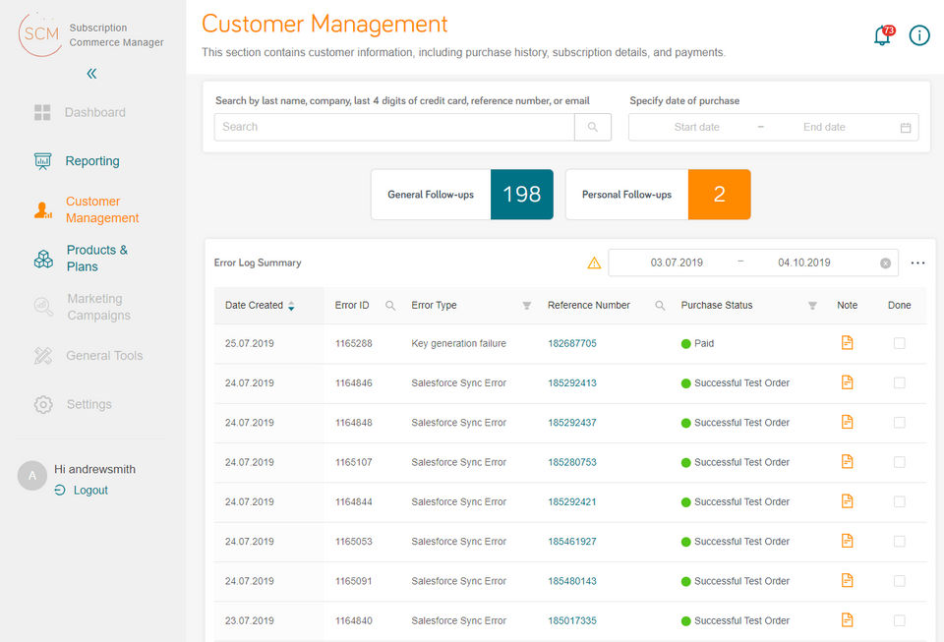Tick Done checkbox for error 1165107

(x=899, y=462)
